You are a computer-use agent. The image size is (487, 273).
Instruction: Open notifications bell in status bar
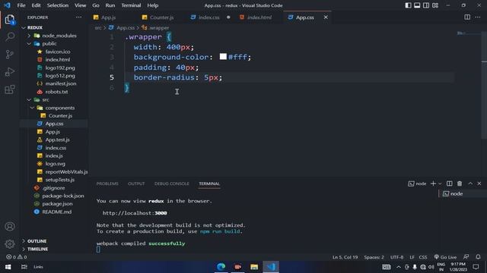pos(478,257)
